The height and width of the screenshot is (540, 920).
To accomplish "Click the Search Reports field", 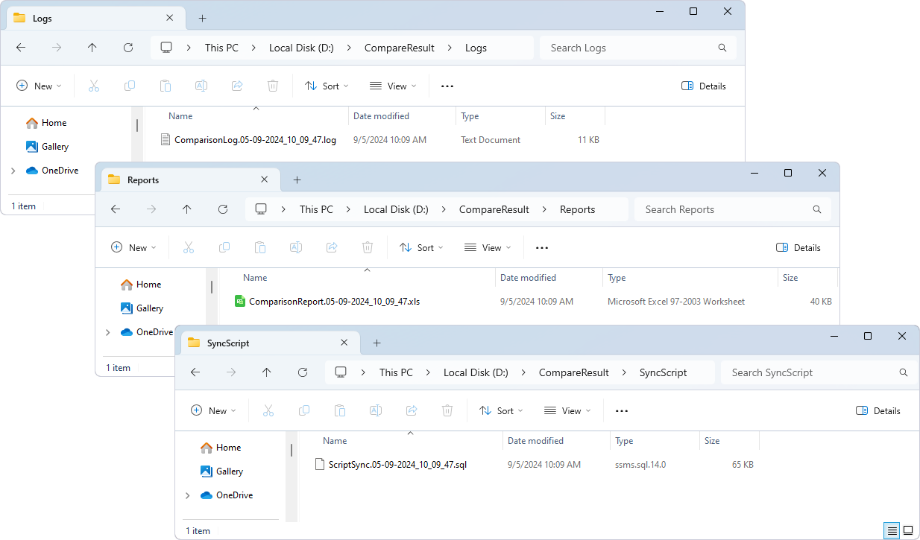I will point(733,209).
